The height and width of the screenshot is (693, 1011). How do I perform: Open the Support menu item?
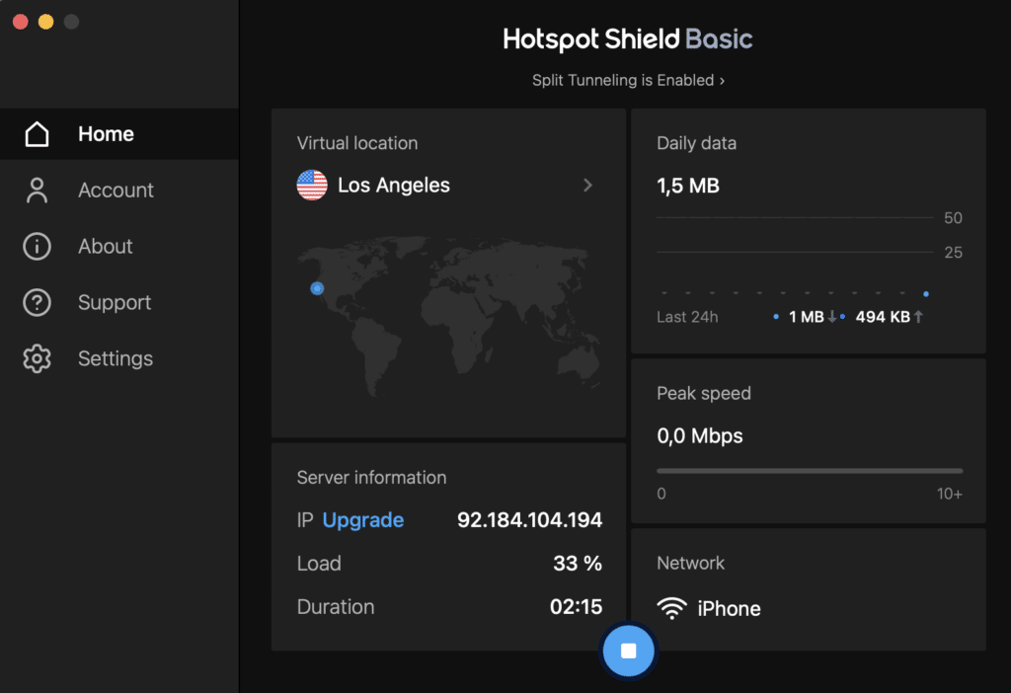pos(119,302)
